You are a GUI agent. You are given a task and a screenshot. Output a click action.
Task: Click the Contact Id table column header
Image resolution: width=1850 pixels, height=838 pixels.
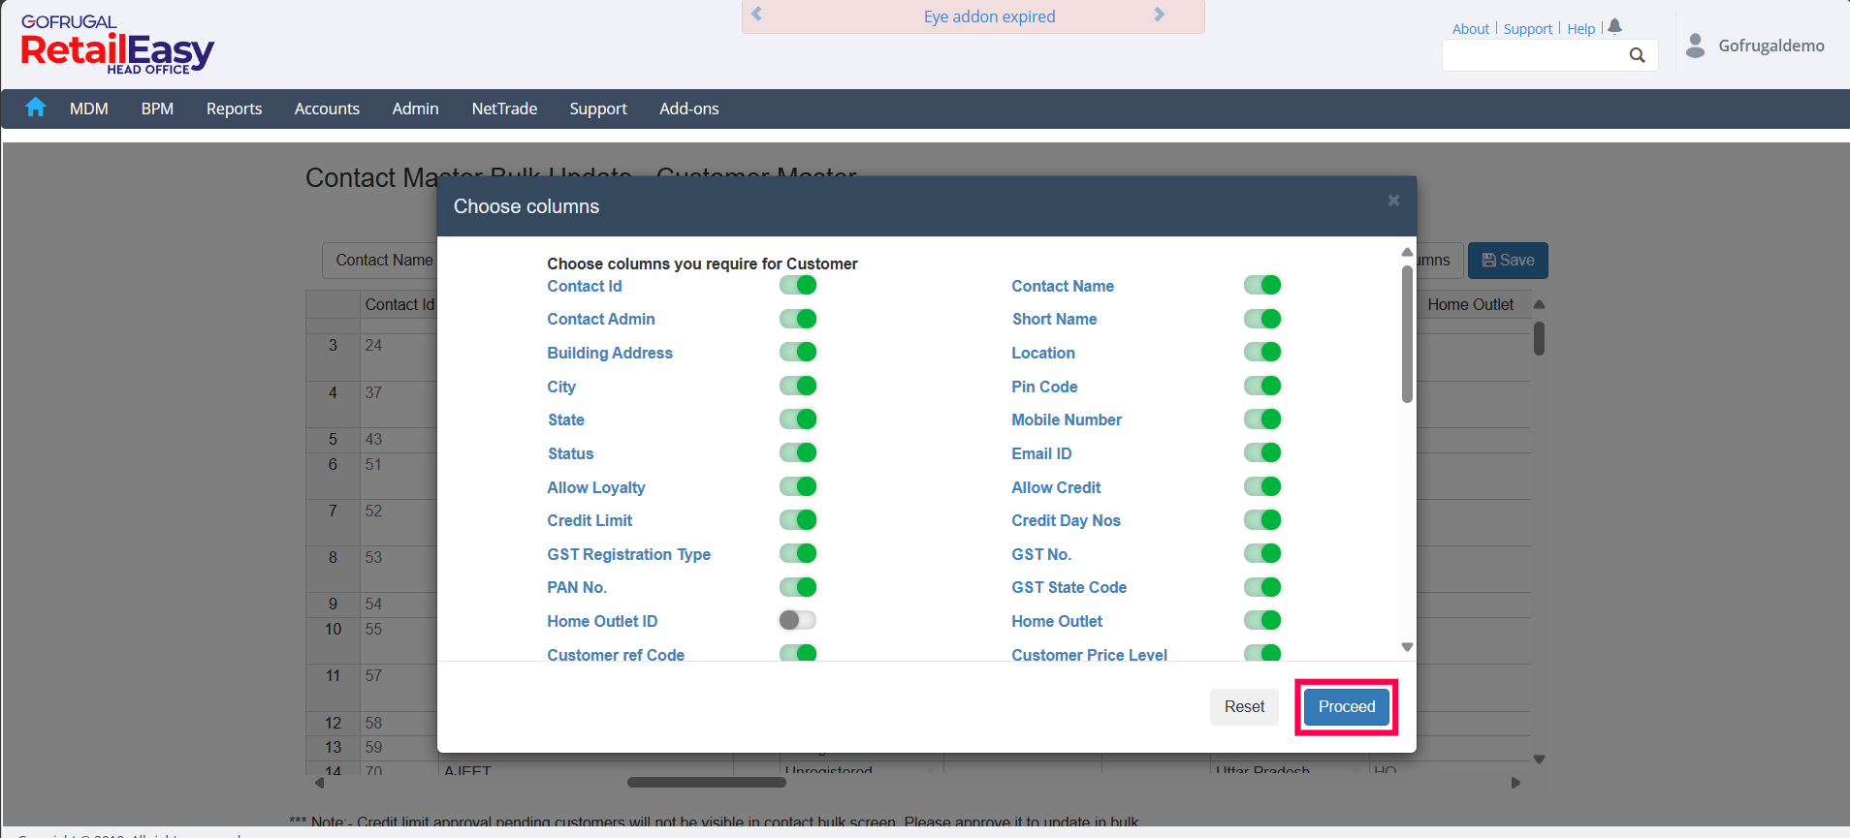pos(399,304)
